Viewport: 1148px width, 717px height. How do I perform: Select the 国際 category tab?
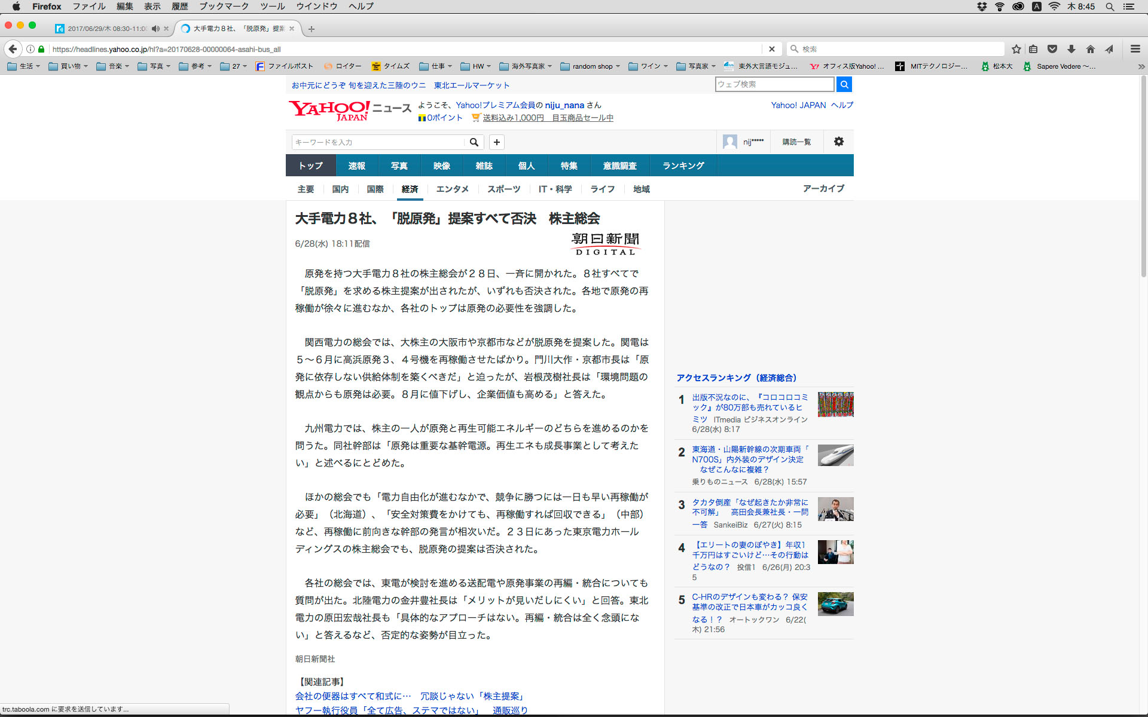coord(375,189)
